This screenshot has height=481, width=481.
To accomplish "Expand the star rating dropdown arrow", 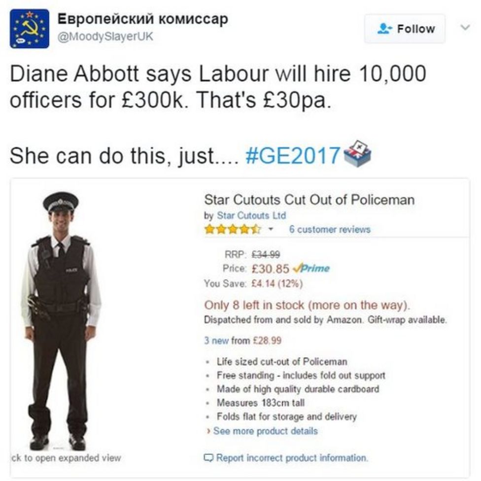I will 271,229.
